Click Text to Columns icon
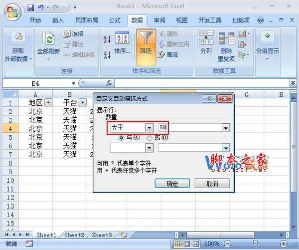Image resolution: width=299 pixels, height=250 pixels. coord(206,37)
